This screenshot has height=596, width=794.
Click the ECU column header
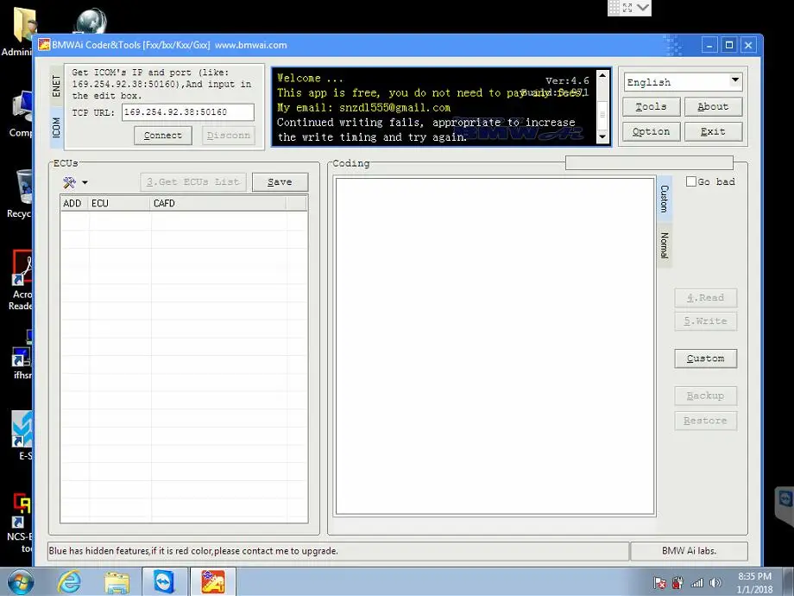pos(119,203)
